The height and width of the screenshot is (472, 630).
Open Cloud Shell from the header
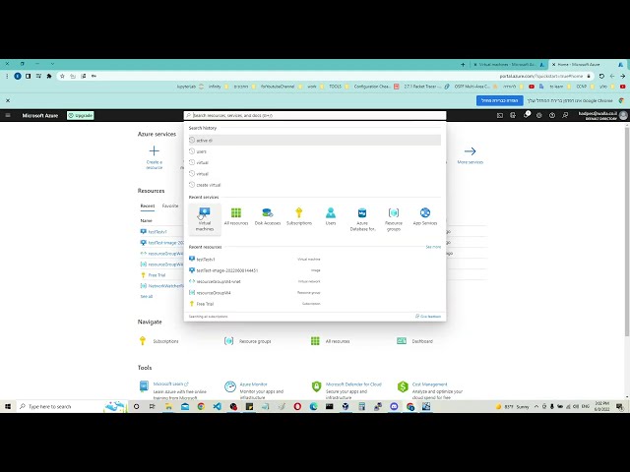click(x=500, y=115)
